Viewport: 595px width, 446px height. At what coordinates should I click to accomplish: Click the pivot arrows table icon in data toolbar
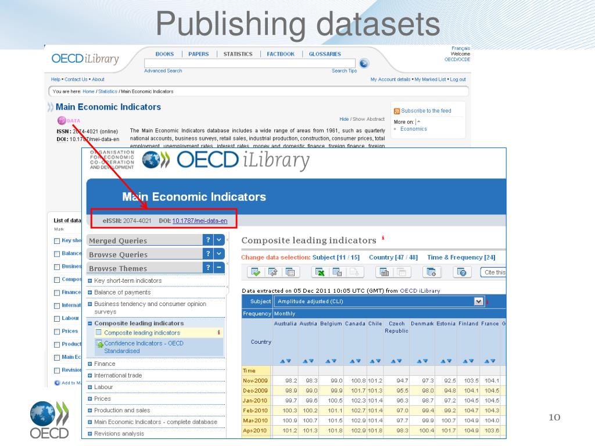273,272
